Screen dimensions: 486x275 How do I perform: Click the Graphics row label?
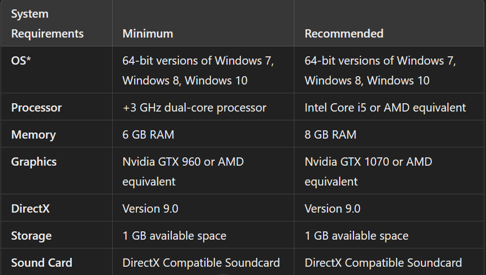(x=34, y=162)
